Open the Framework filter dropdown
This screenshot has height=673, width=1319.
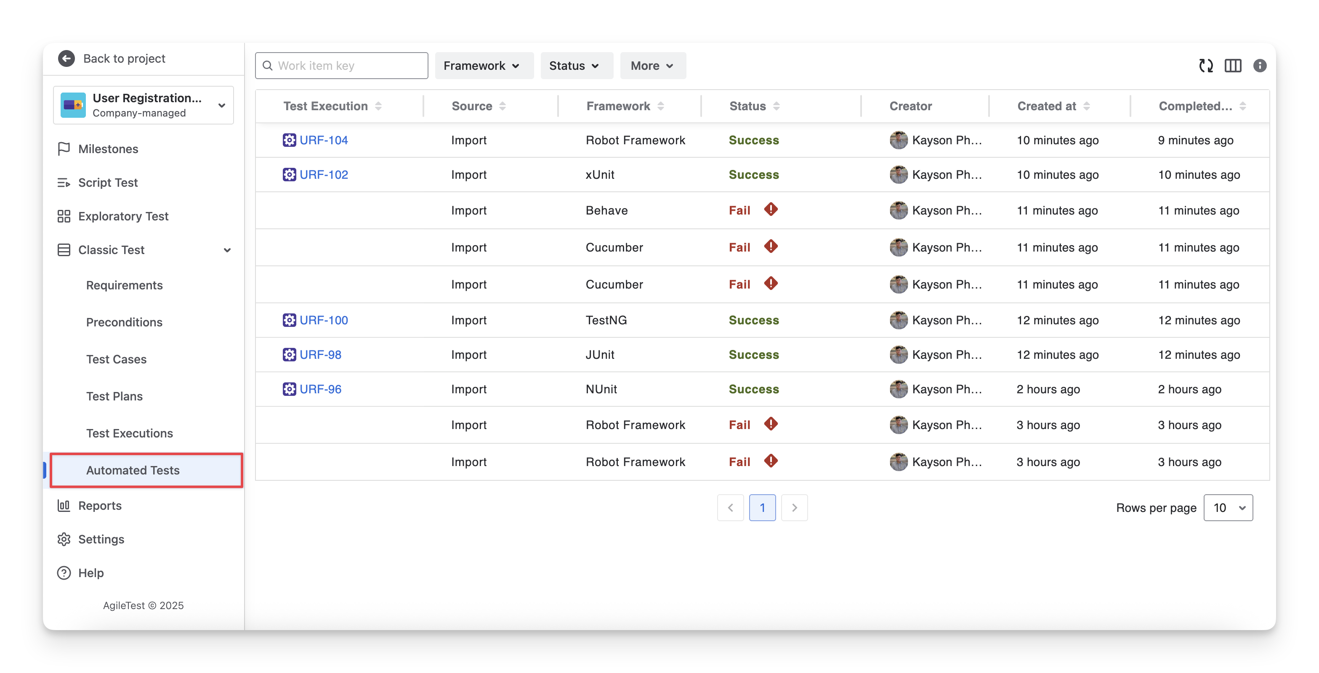point(483,66)
